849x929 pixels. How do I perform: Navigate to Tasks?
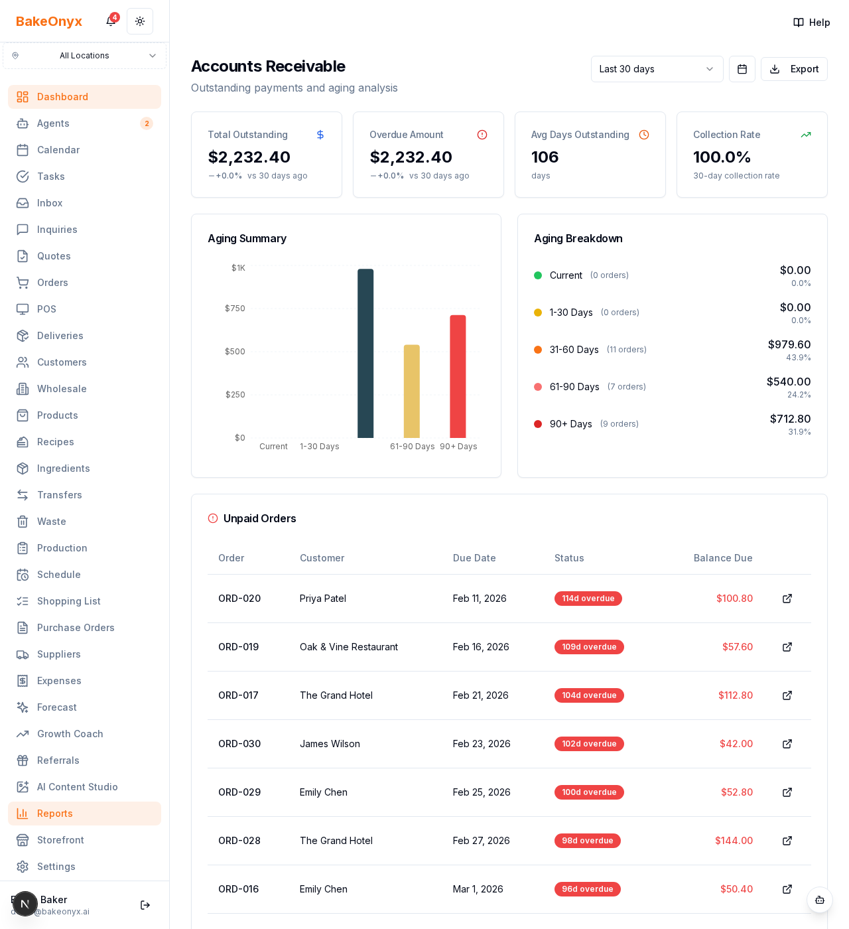point(84,177)
